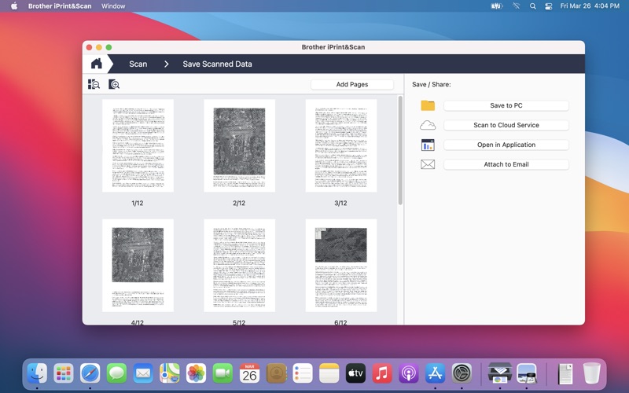
Task: Open Launchpad from the dock
Action: pos(64,373)
